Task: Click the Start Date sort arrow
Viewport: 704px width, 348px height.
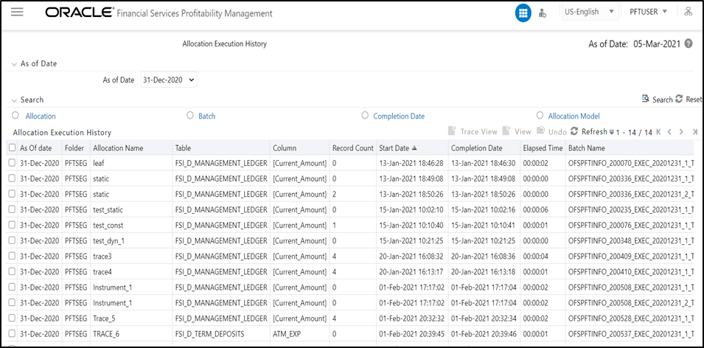Action: tap(414, 148)
